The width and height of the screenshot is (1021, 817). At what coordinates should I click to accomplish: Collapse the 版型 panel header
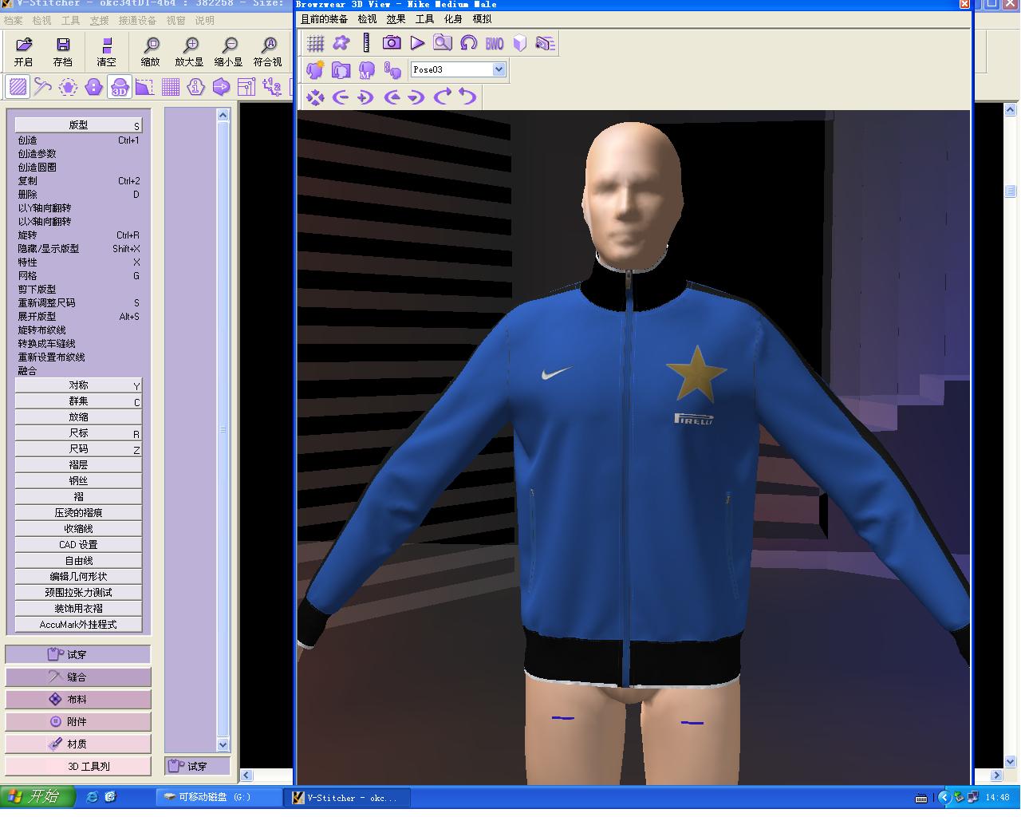coord(78,125)
